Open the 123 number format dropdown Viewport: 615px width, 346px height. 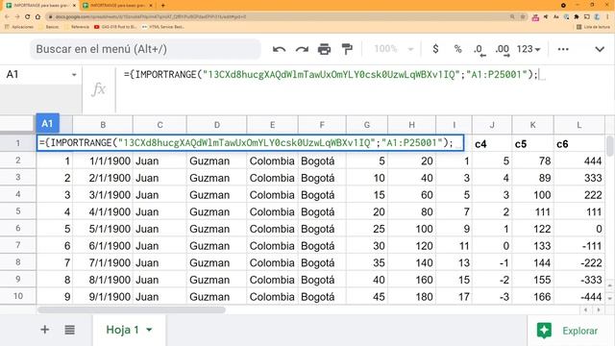click(x=529, y=49)
